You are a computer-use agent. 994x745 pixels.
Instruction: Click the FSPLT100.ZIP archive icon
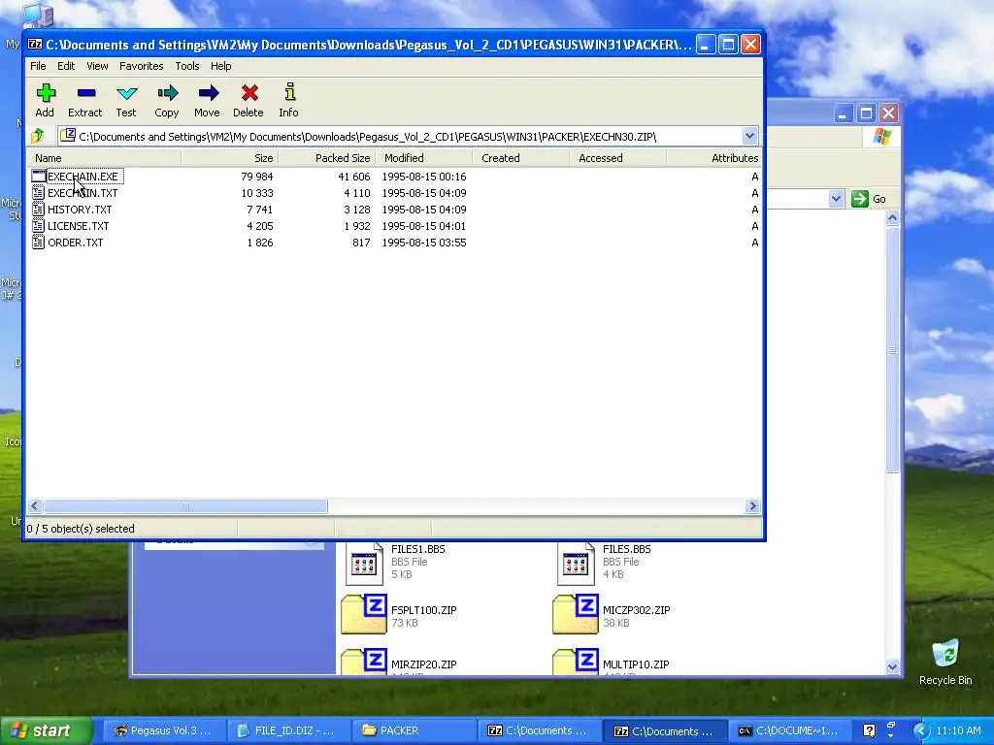[364, 614]
